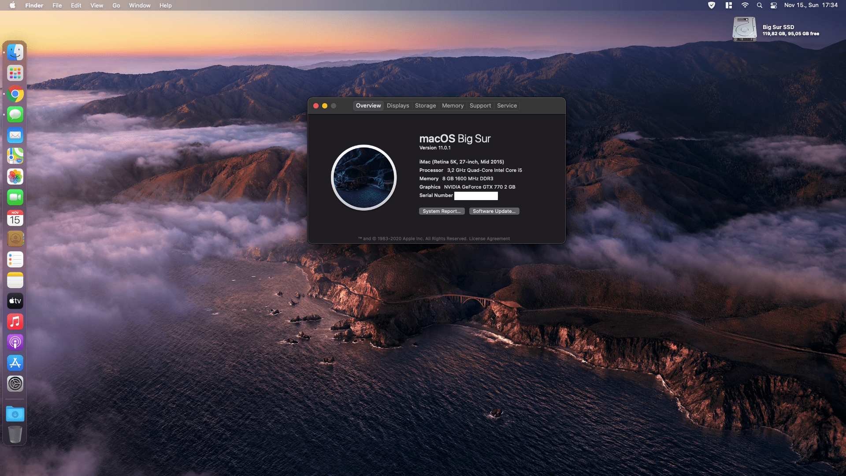Viewport: 846px width, 476px height.
Task: Click the 3,2 GHz Quad-Core Intel Core i5 text
Action: pos(484,170)
